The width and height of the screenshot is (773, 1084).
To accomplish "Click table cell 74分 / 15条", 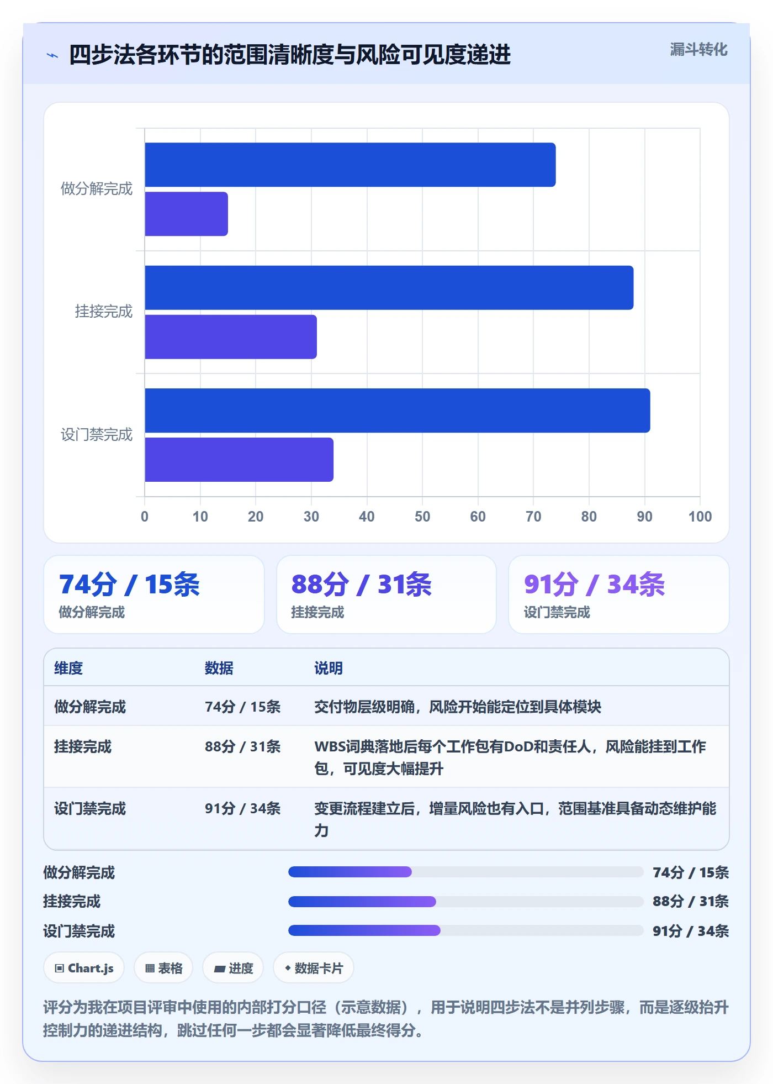I will [x=242, y=707].
